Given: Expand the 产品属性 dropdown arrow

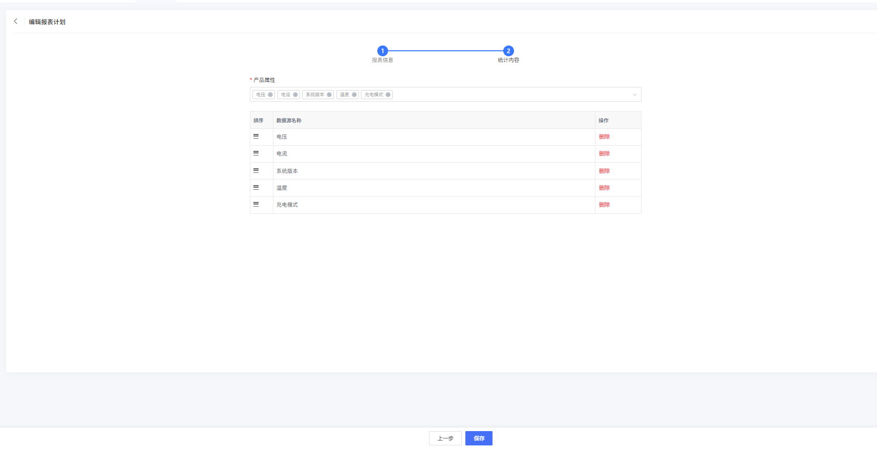Looking at the screenshot, I should click(634, 95).
